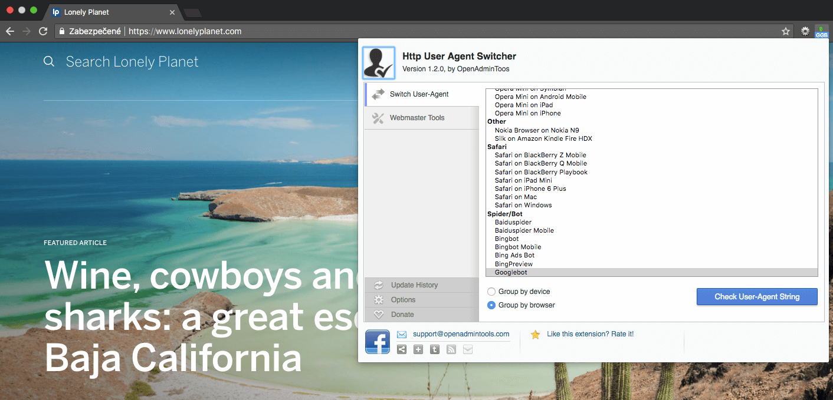Image resolution: width=833 pixels, height=400 pixels.
Task: Open the Webmaster Tools tab
Action: 422,118
